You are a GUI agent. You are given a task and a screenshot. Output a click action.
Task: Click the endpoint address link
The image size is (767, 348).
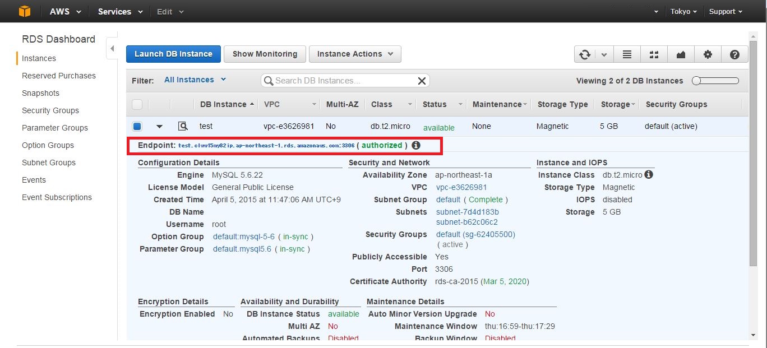coord(266,146)
